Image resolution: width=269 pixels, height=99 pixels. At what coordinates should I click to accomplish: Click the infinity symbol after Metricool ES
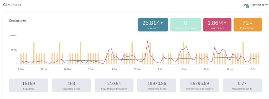[266, 5]
